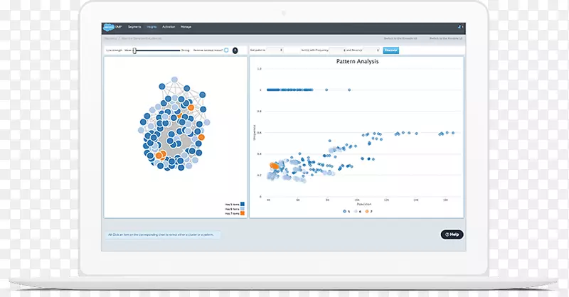Click the Salesforce cloud logo
The image size is (569, 297).
109,26
